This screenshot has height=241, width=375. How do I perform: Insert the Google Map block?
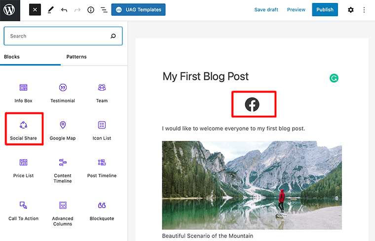(x=63, y=129)
